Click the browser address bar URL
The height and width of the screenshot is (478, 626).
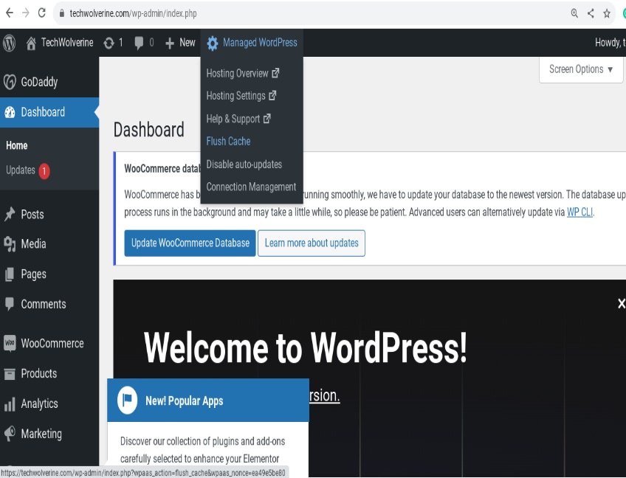(x=133, y=13)
